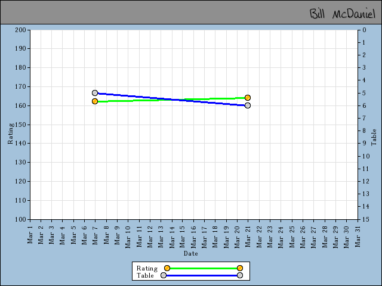Select the Rating legend label

147,268
